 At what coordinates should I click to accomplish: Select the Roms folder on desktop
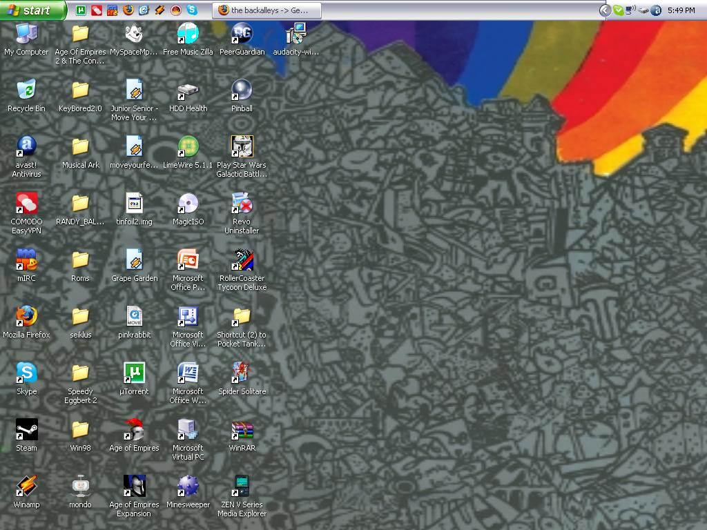tap(80, 259)
